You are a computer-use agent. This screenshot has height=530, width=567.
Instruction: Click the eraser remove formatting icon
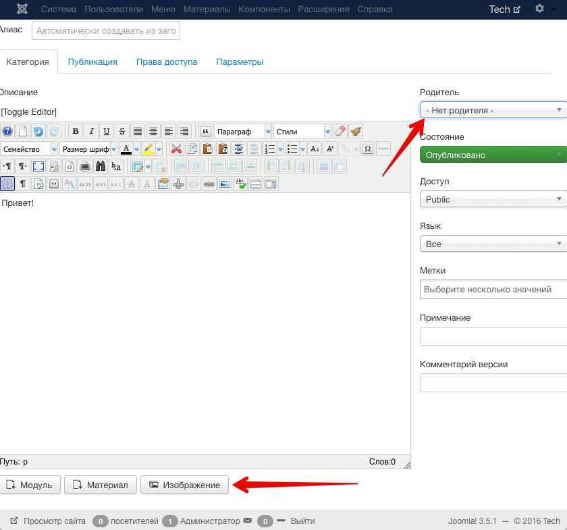point(340,132)
